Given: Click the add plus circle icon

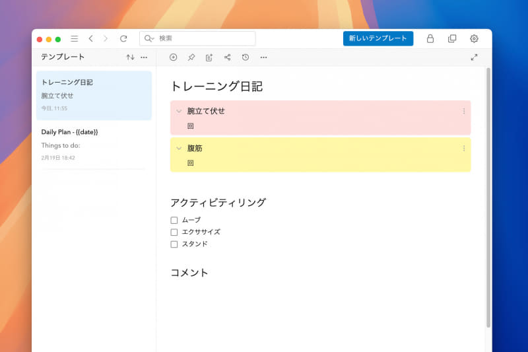Looking at the screenshot, I should 173,57.
